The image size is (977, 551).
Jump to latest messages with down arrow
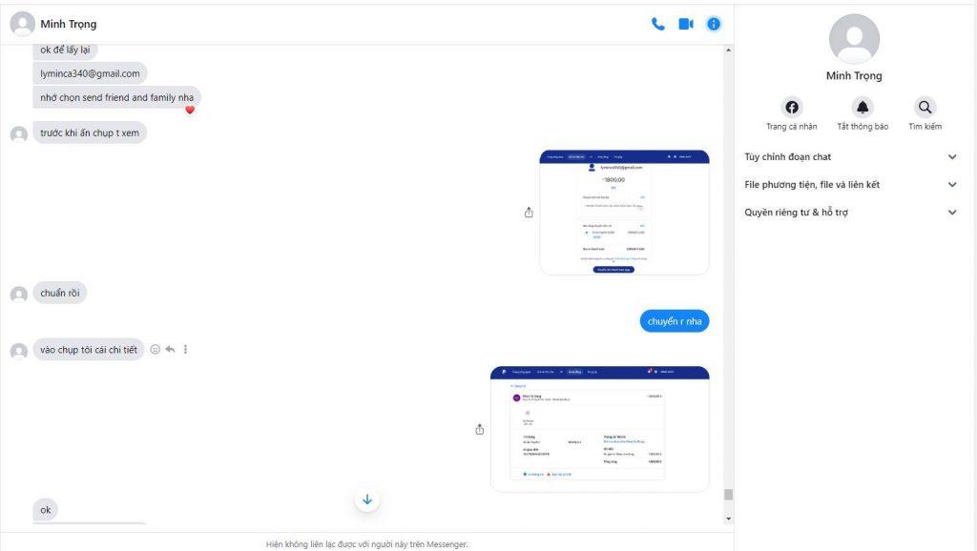[367, 500]
